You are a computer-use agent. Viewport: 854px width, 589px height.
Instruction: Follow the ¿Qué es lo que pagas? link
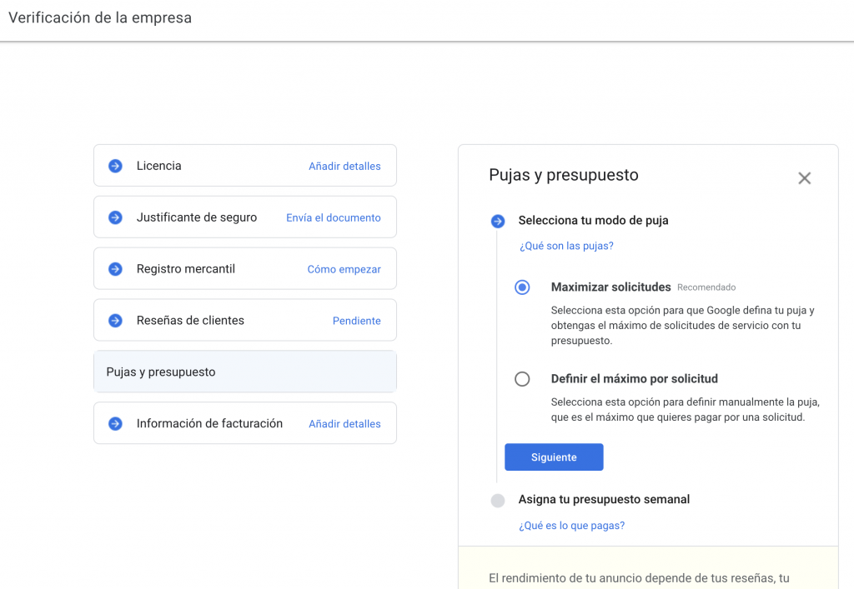(x=571, y=526)
